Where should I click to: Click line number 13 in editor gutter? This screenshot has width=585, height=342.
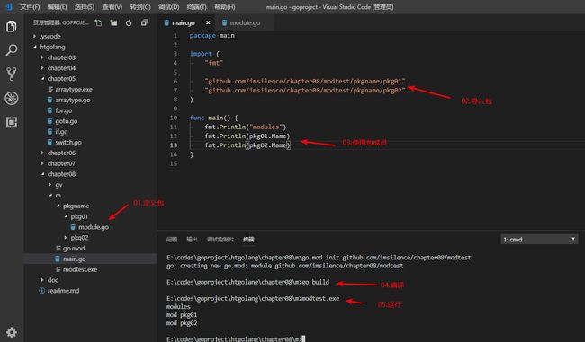(174, 145)
